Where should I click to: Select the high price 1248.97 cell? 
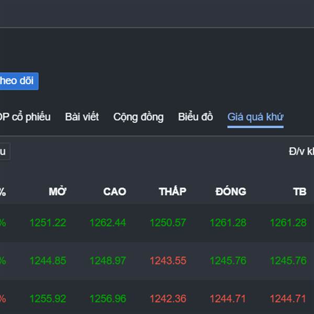pos(108,260)
